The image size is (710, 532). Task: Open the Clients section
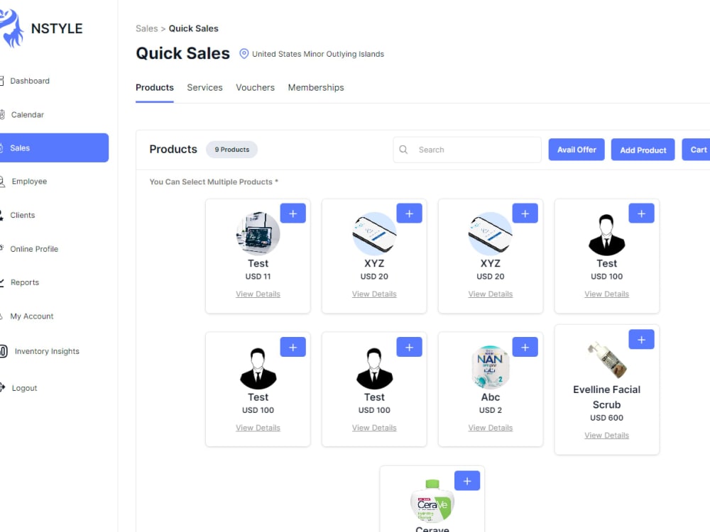click(x=23, y=216)
